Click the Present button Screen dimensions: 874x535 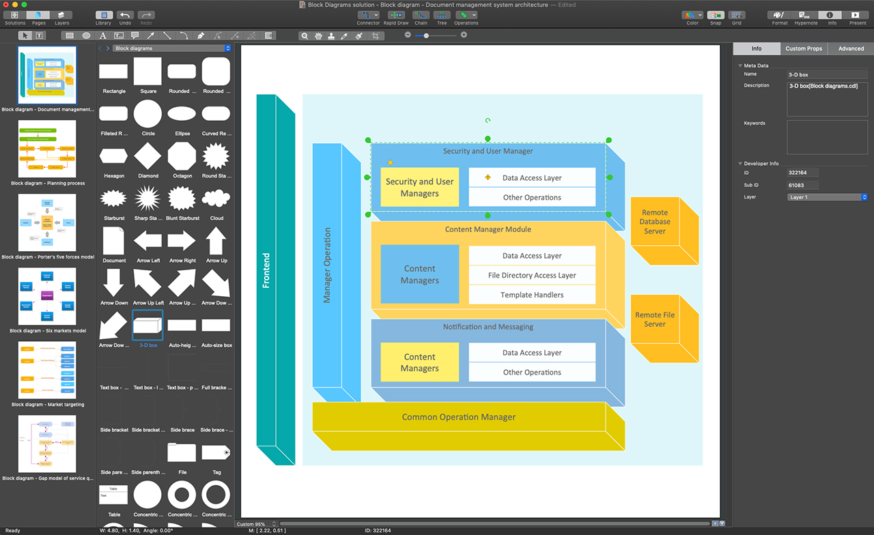[x=858, y=16]
